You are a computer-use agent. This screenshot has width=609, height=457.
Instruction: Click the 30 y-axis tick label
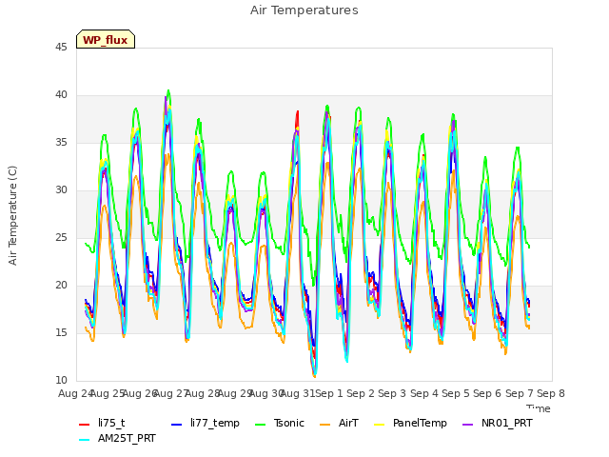pyautogui.click(x=61, y=189)
